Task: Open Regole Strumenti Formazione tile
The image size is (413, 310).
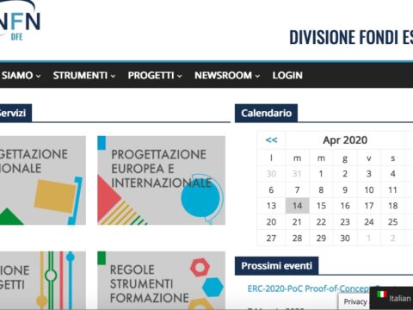Action: [161, 281]
